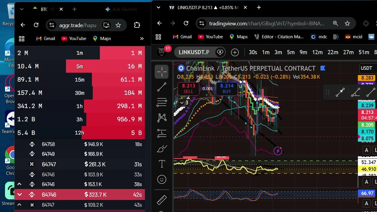The image size is (377, 212).
Task: Switch to the LINKUSDT.P TradingView tab
Action: pyautogui.click(x=208, y=7)
